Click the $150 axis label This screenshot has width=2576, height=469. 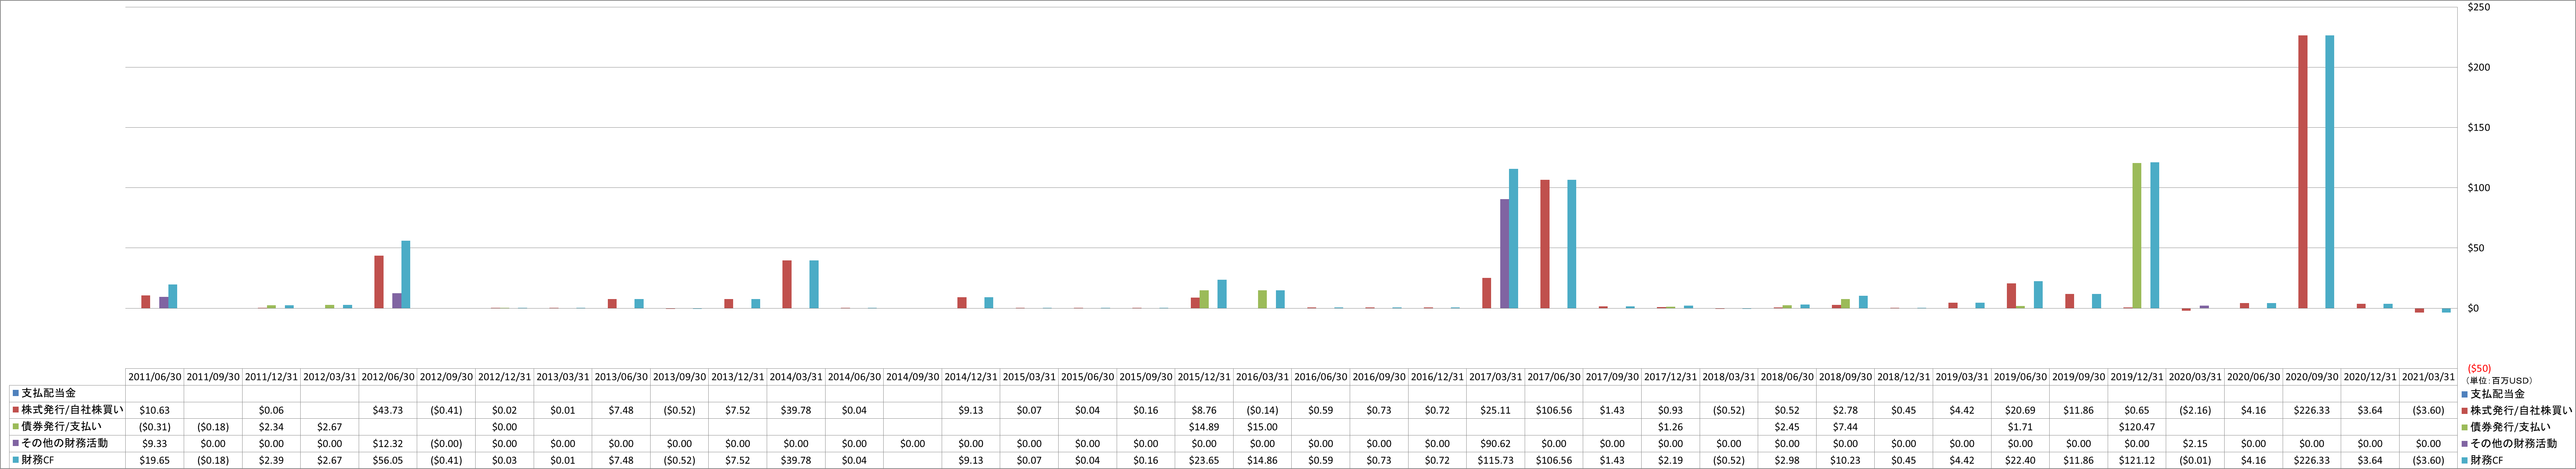(x=2479, y=128)
